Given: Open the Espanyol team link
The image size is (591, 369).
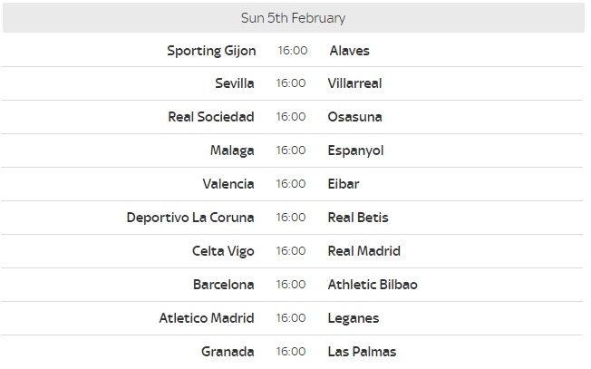Looking at the screenshot, I should [x=355, y=151].
